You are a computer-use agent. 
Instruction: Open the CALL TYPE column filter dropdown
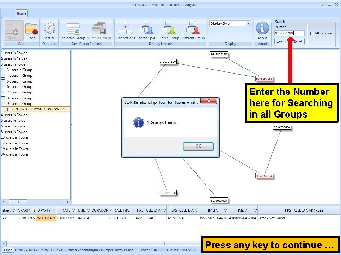point(133,210)
